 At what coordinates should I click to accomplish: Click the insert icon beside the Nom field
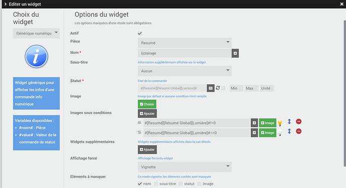pos(235,53)
